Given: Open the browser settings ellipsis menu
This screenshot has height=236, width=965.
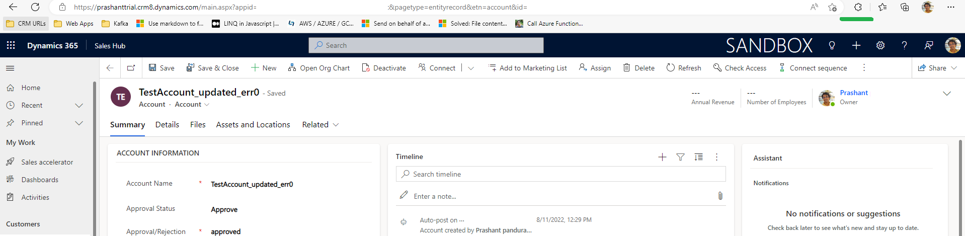Looking at the screenshot, I should [x=950, y=7].
